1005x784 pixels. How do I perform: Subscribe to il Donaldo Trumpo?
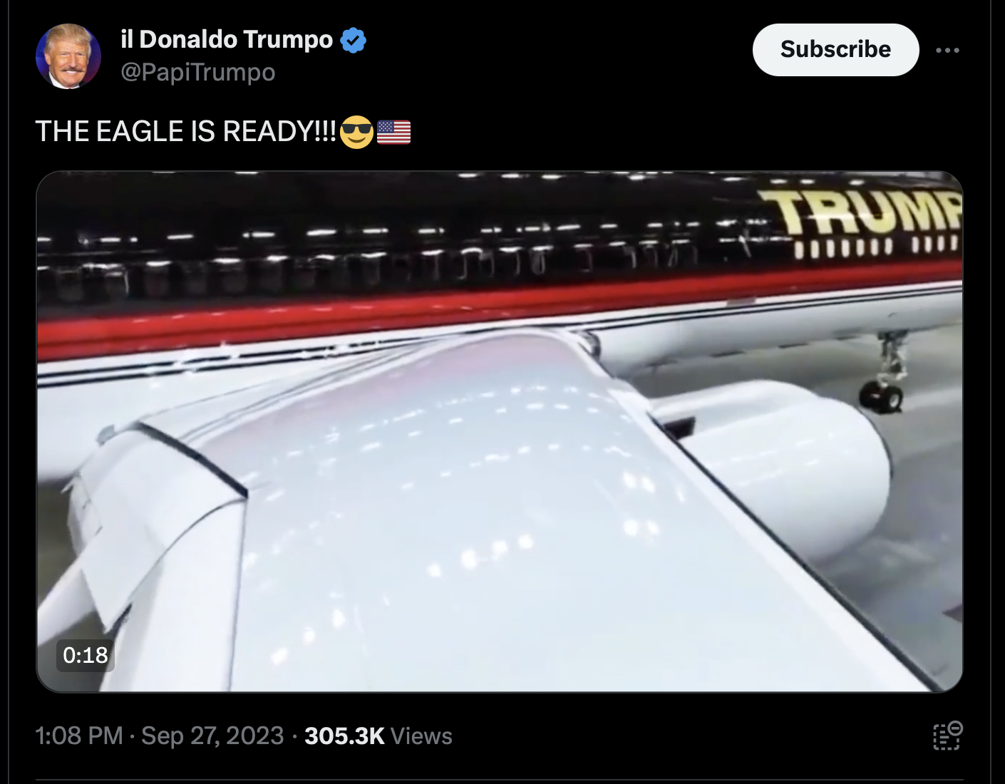point(835,49)
